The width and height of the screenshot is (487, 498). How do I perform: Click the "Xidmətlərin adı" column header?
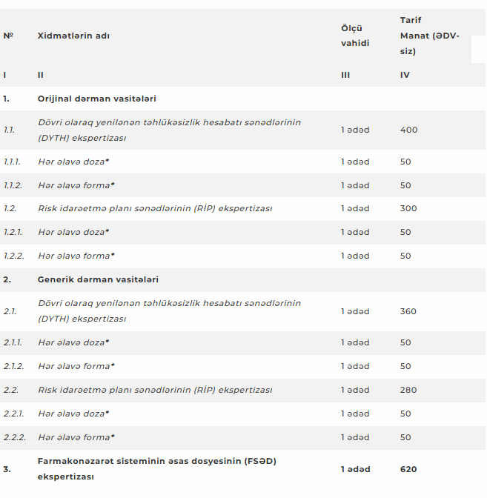point(74,36)
